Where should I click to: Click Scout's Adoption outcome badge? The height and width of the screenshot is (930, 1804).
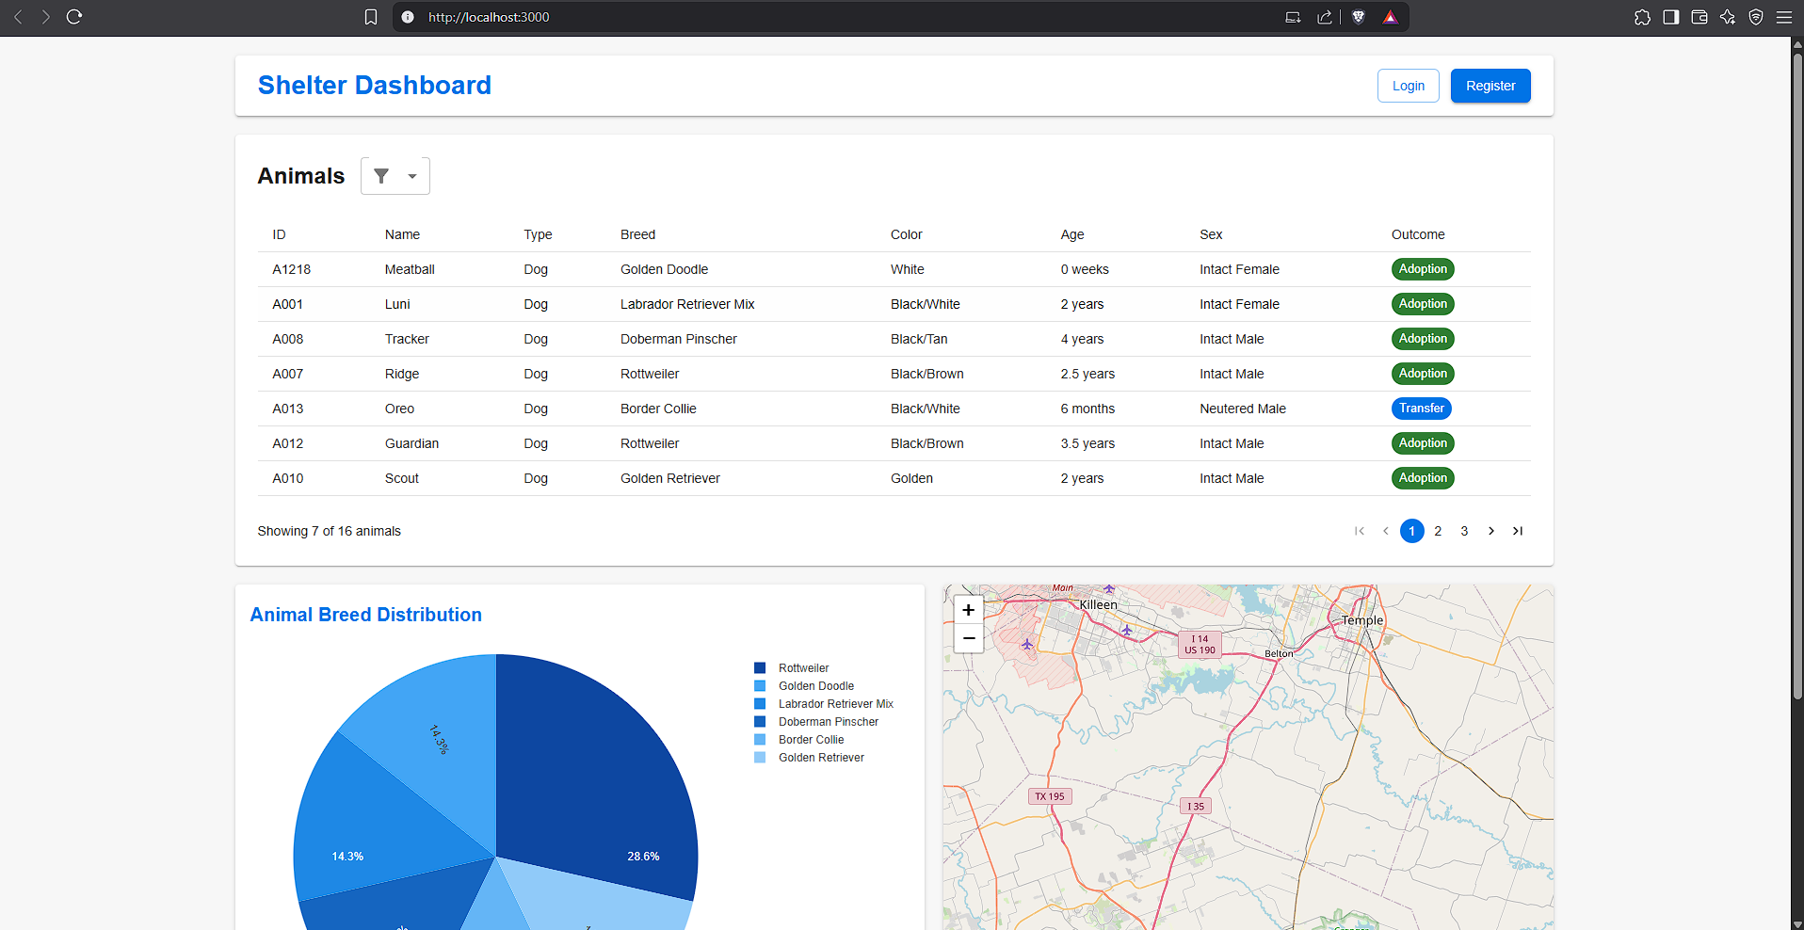click(1423, 478)
